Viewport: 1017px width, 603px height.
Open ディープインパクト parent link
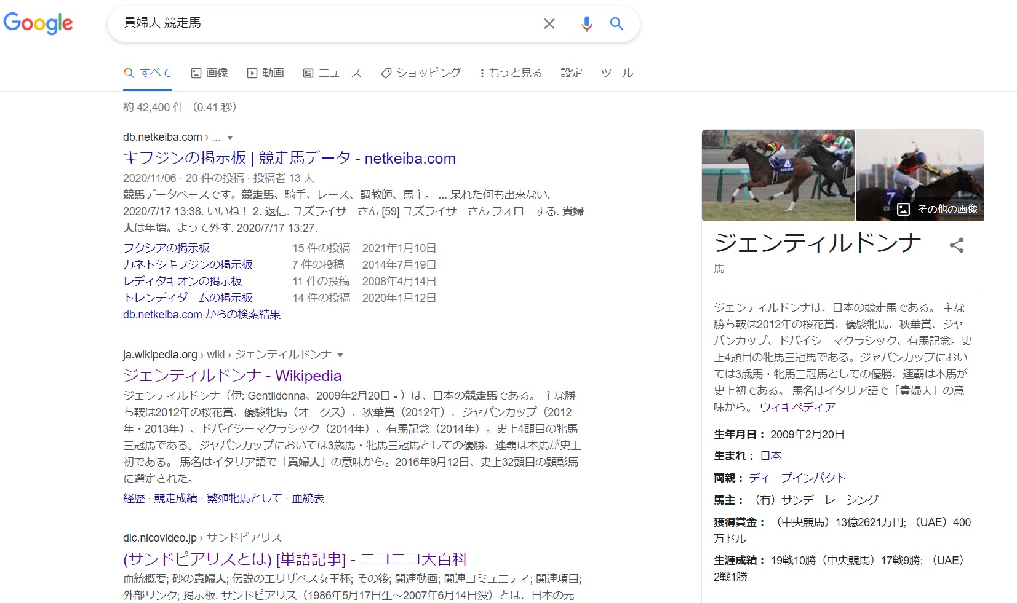[x=797, y=478]
